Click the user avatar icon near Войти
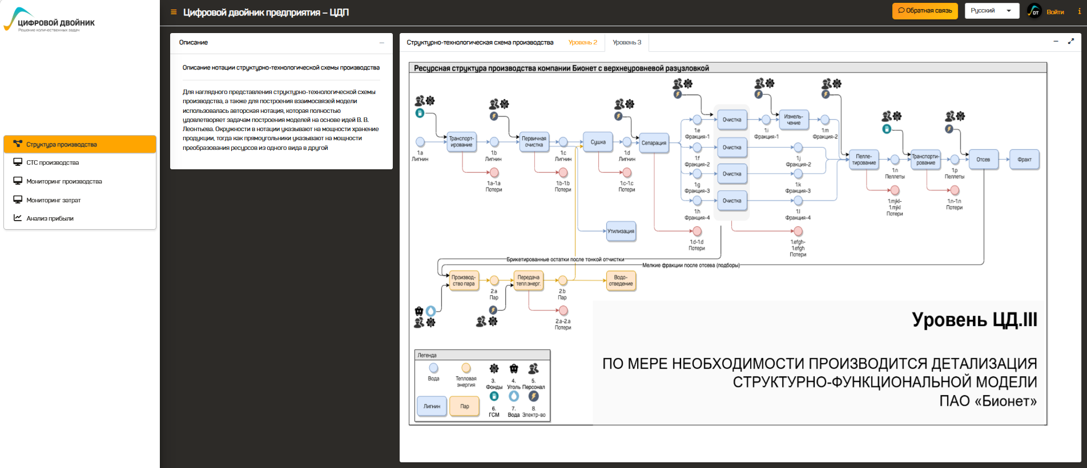 click(x=1034, y=11)
